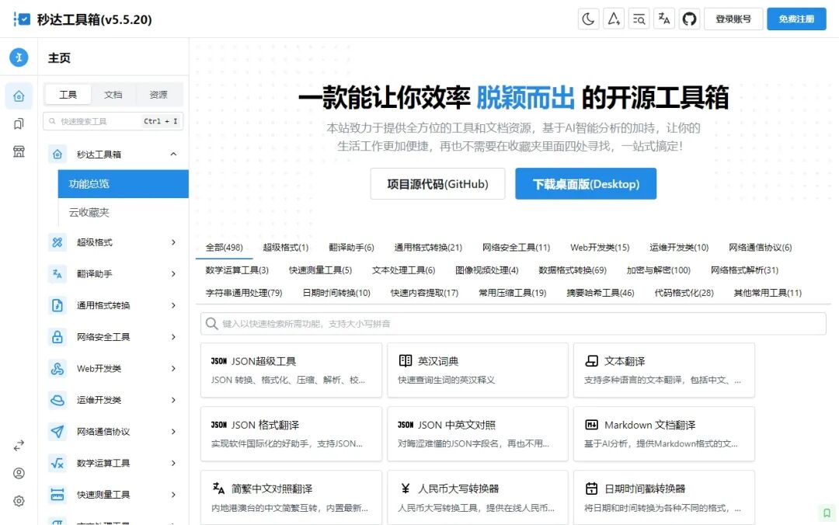839x525 pixels.
Task: Click the 项目源代码(GitHub) button
Action: coord(437,183)
